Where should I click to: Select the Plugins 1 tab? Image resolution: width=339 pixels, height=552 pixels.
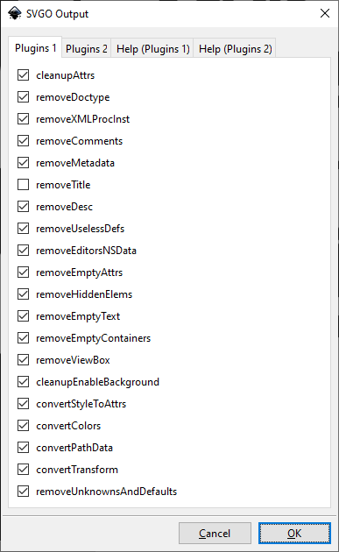[x=35, y=47]
